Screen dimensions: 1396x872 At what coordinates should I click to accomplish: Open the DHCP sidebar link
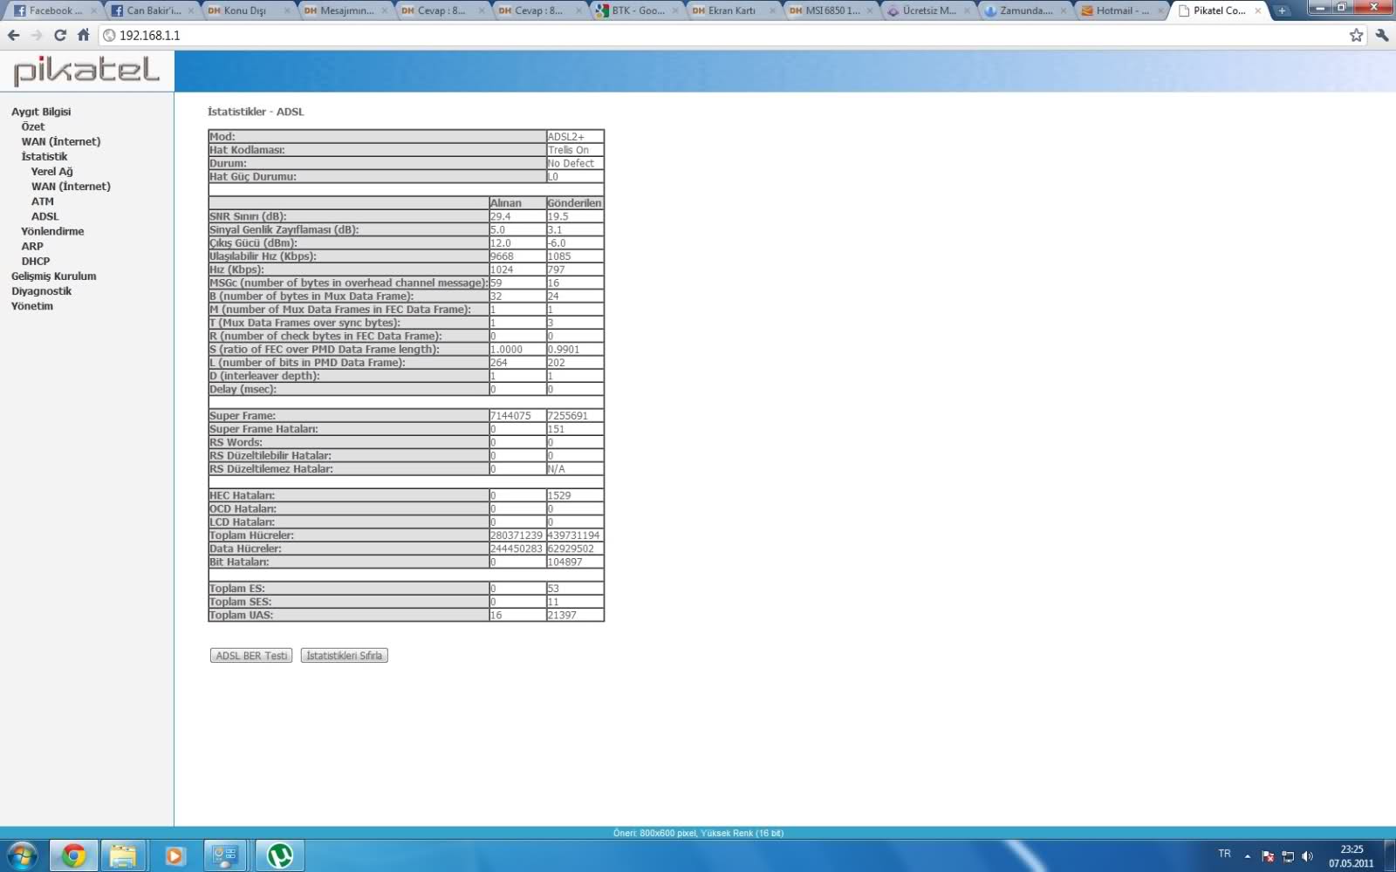point(36,262)
